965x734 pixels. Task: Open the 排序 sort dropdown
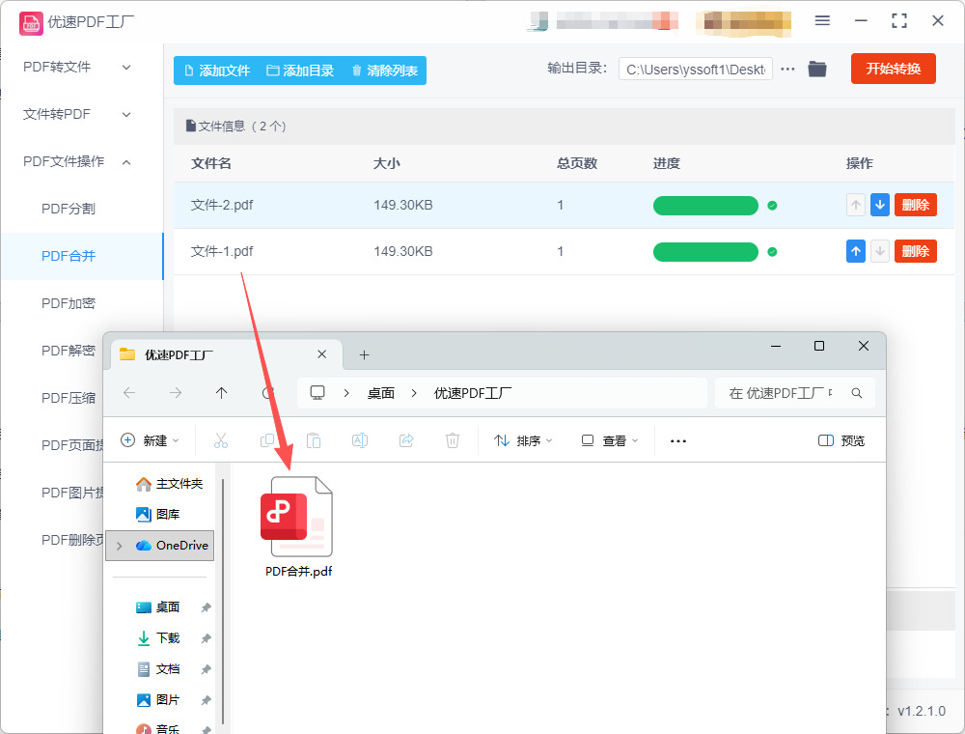523,441
